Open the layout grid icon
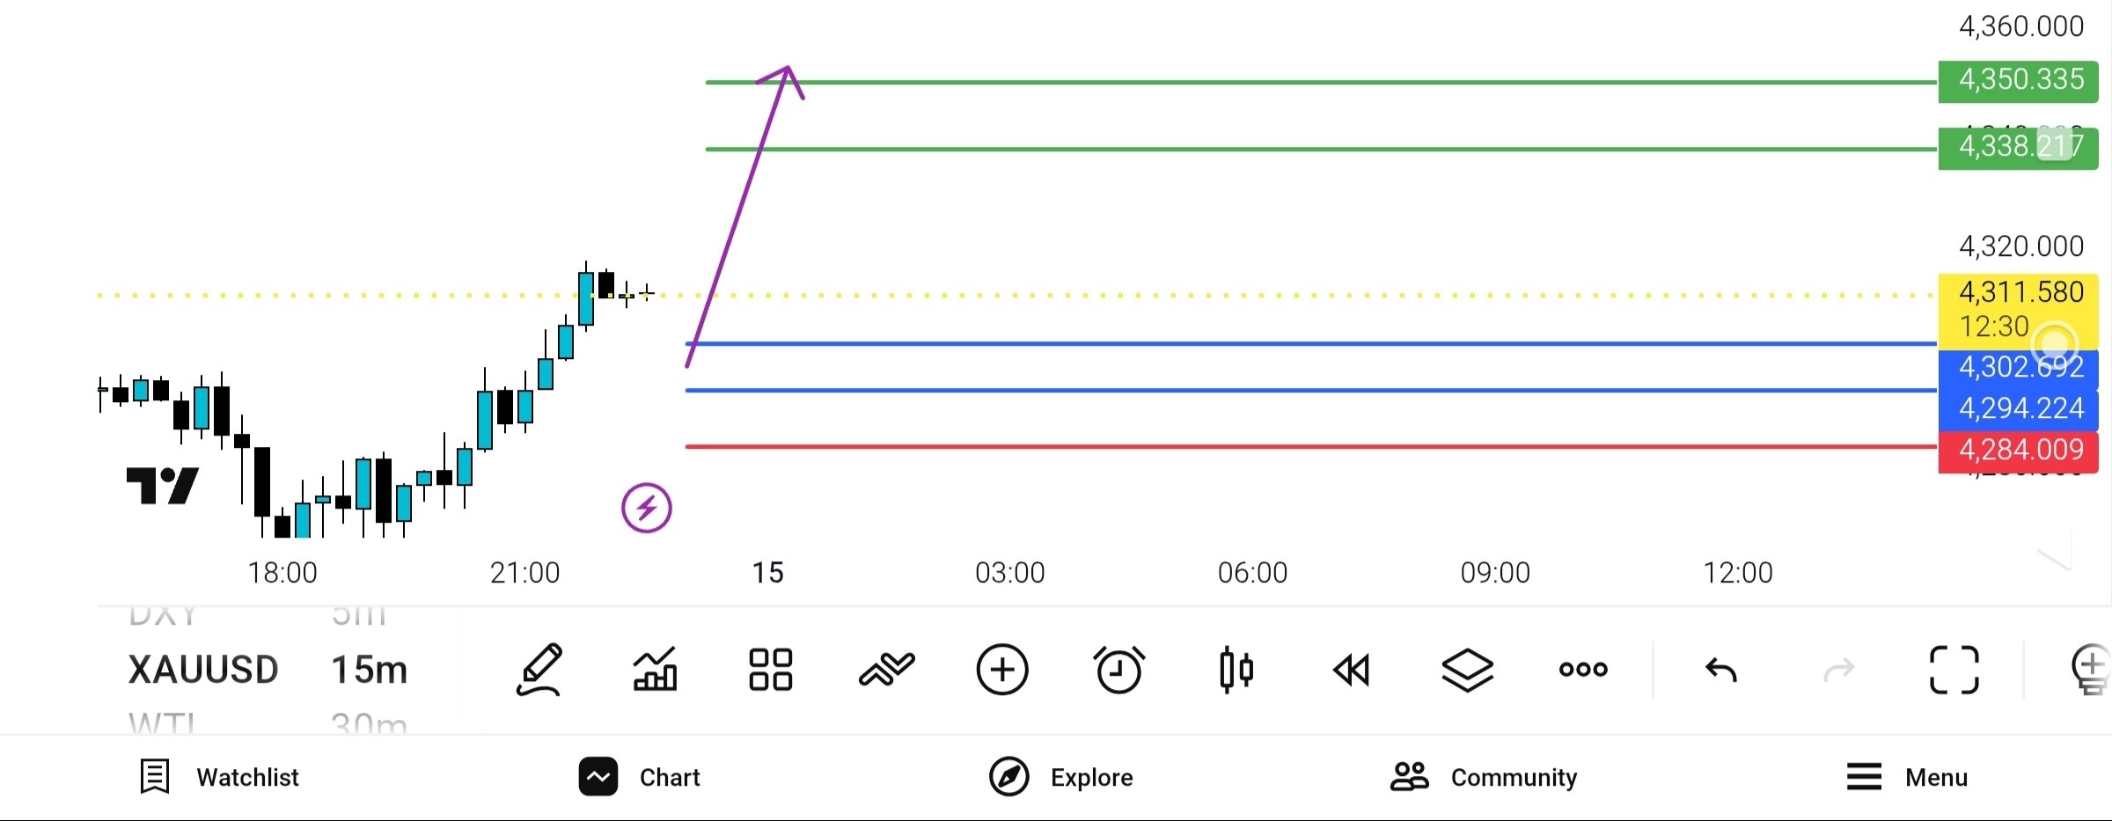 (770, 670)
